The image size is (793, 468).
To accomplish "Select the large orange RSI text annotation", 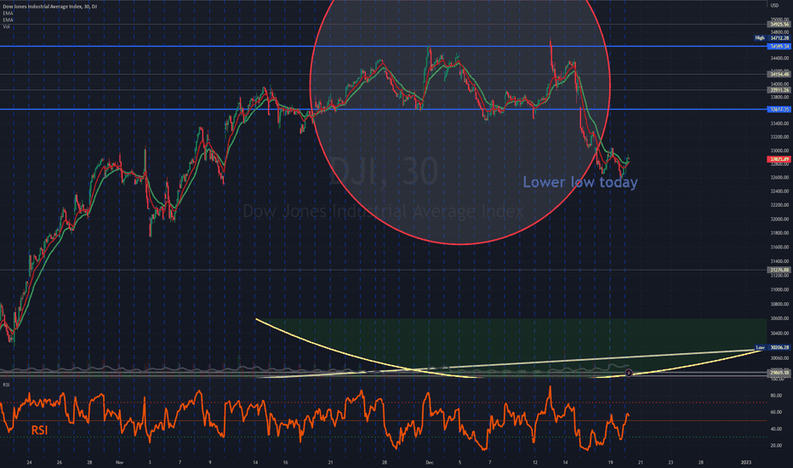I will pyautogui.click(x=39, y=430).
